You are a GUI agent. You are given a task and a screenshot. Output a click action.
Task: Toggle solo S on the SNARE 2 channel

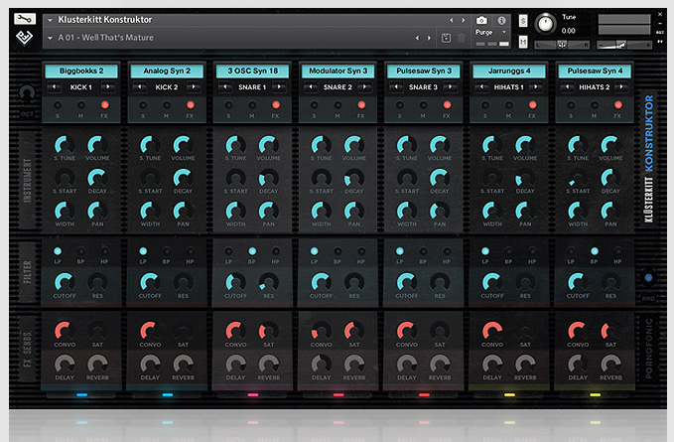[x=315, y=105]
